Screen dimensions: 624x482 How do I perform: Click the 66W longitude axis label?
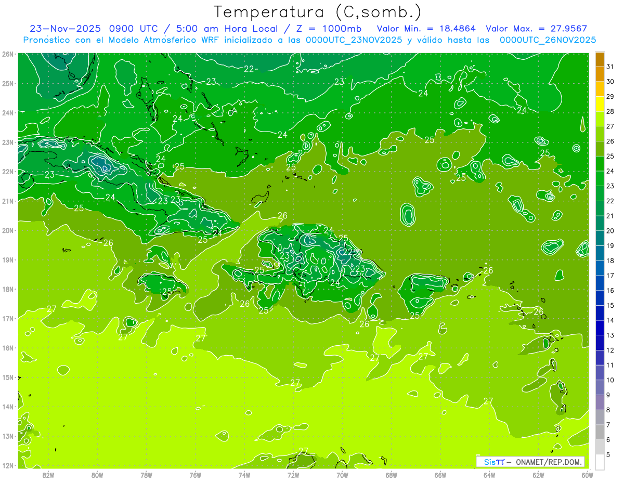[x=440, y=475]
